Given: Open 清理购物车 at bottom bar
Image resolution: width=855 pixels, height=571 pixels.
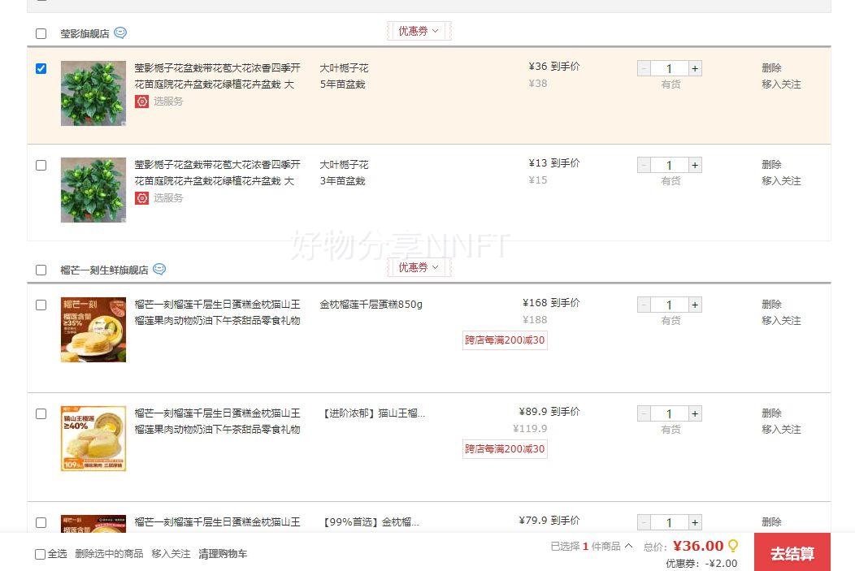Looking at the screenshot, I should pyautogui.click(x=223, y=554).
